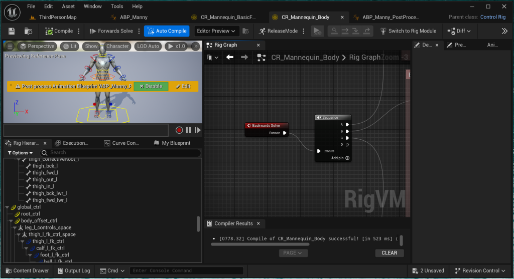Select thigh_bck_l bone
Viewport: 514px width, 279px height.
click(45, 166)
